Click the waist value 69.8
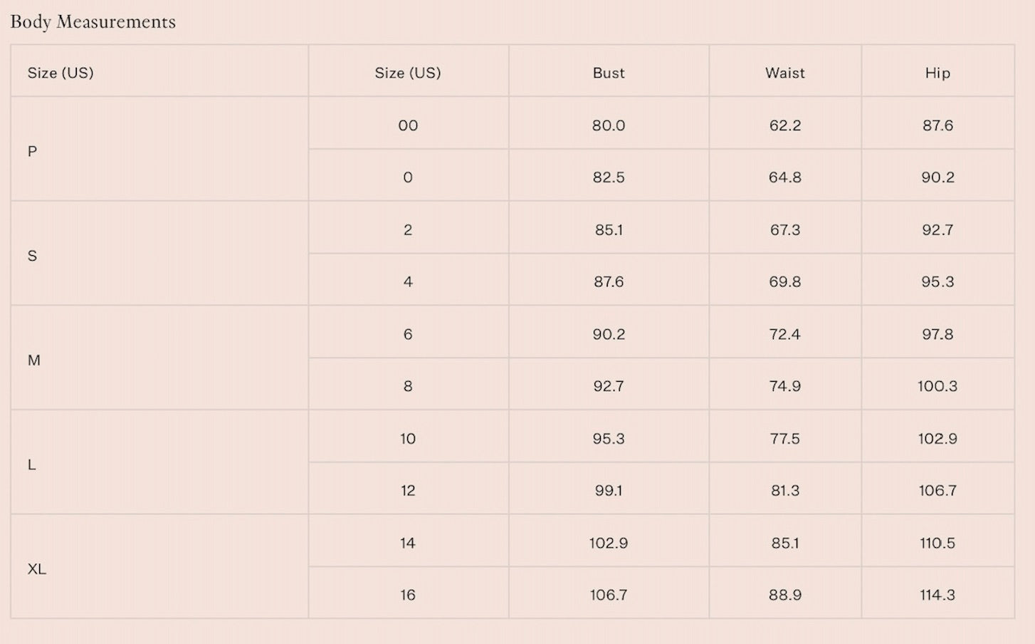The image size is (1035, 644). point(785,282)
